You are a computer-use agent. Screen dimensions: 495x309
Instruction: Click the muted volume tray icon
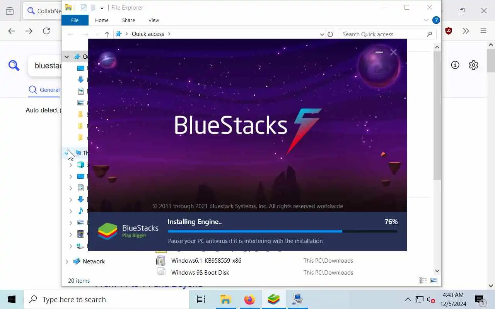tap(430, 299)
